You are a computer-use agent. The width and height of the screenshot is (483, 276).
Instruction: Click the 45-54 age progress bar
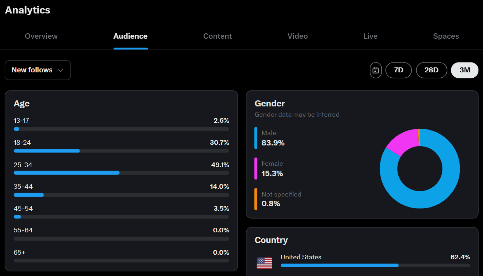pos(121,217)
